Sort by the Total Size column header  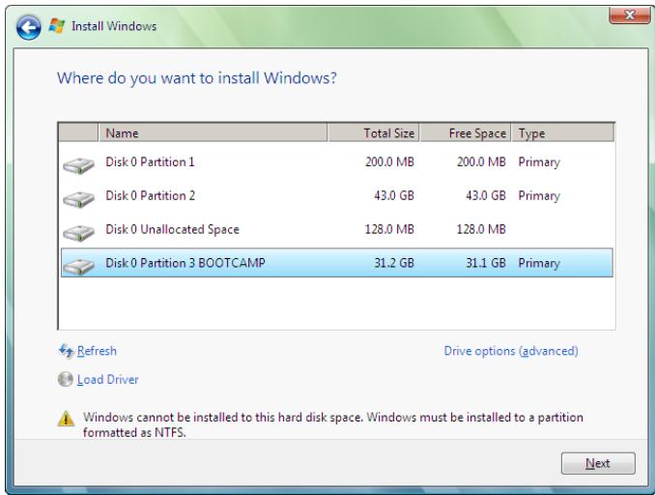(373, 133)
